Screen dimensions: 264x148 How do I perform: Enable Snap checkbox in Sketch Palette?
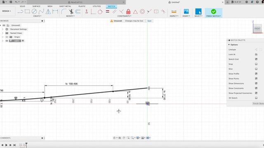click(256, 64)
